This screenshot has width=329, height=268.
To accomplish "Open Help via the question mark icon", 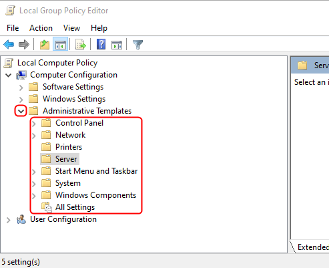I will point(101,44).
